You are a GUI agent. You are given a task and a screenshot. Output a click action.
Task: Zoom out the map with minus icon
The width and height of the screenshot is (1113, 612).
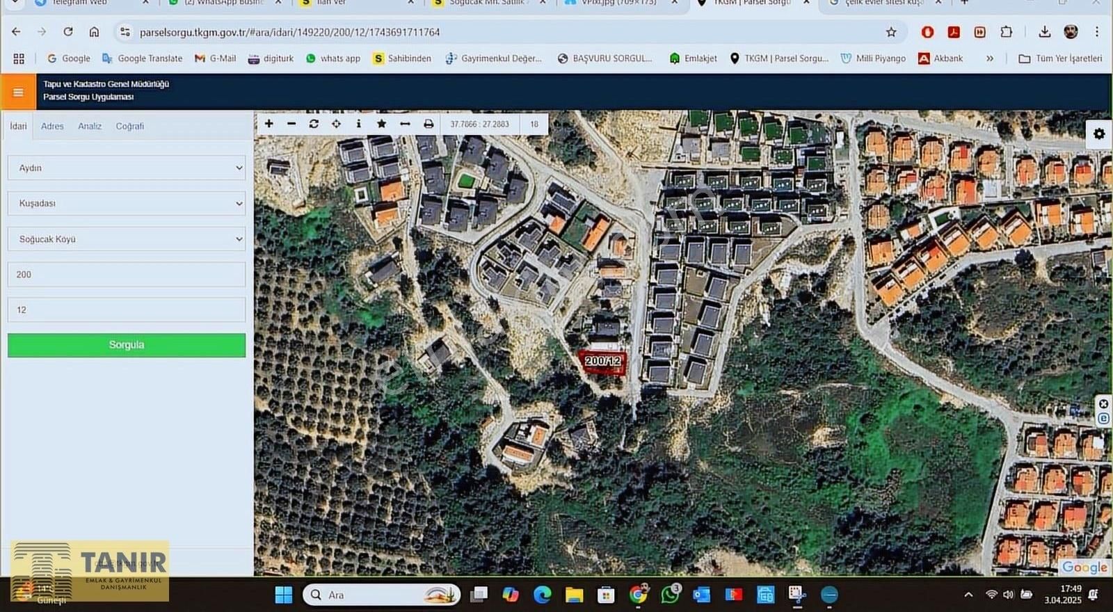pos(291,124)
